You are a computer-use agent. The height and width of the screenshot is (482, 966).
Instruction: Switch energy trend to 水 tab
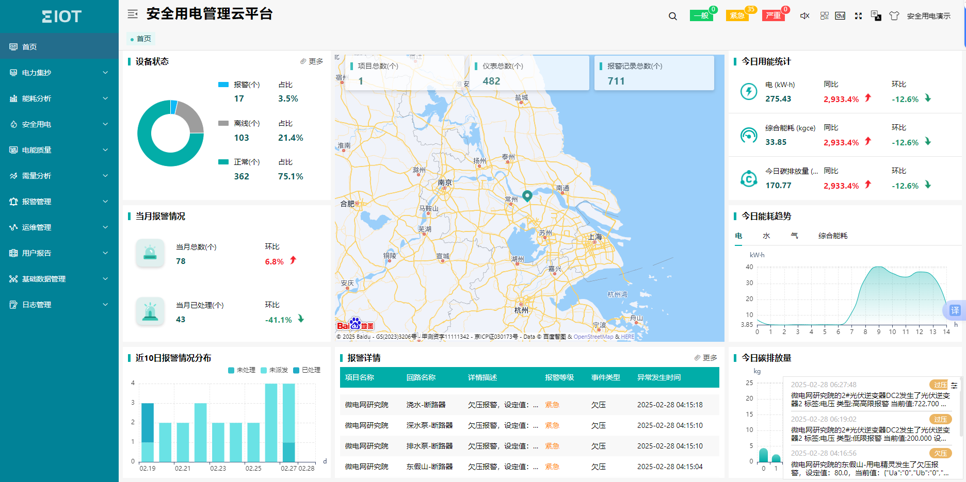coord(766,236)
